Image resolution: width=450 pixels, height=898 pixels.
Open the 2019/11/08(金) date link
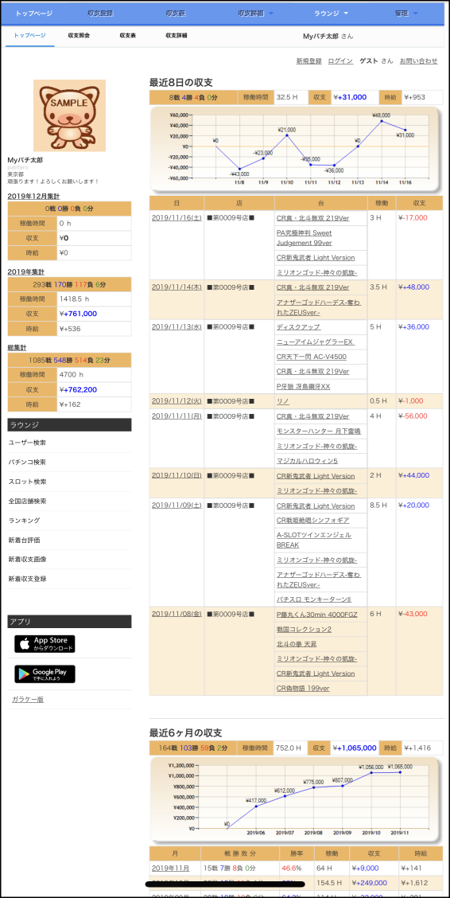pyautogui.click(x=177, y=614)
